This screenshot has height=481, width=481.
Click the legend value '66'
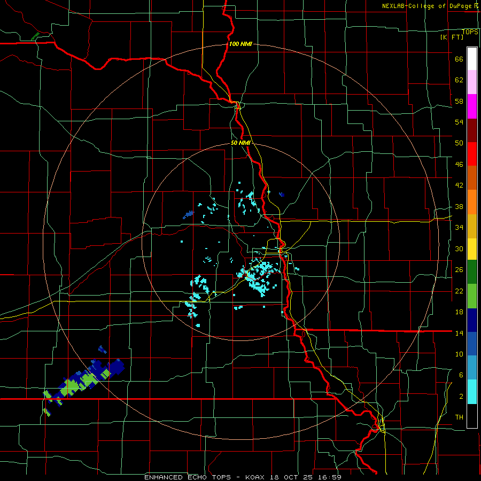click(x=459, y=59)
